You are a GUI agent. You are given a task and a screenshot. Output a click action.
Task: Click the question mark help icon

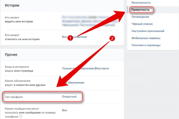(21, 117)
